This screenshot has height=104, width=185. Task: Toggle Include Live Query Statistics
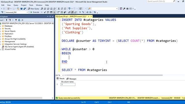coord(62,12)
